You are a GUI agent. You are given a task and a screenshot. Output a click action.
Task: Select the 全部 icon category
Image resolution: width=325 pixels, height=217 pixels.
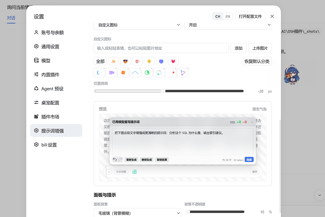[x=100, y=61]
